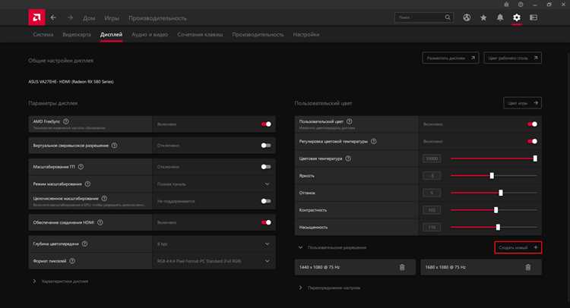Switch to the Видеокарта tab

click(x=77, y=35)
